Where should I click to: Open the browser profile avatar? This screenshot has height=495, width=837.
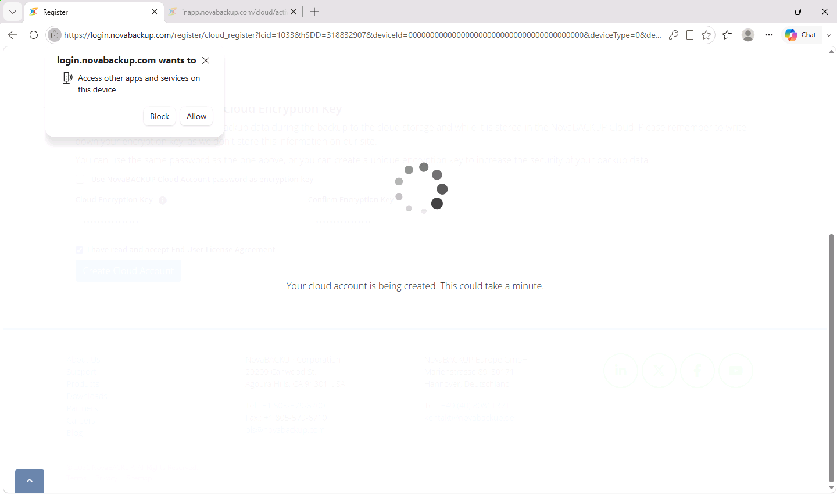click(x=748, y=35)
